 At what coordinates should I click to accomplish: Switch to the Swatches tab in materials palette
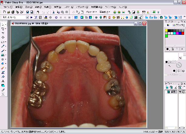pyautogui.click(x=178, y=25)
